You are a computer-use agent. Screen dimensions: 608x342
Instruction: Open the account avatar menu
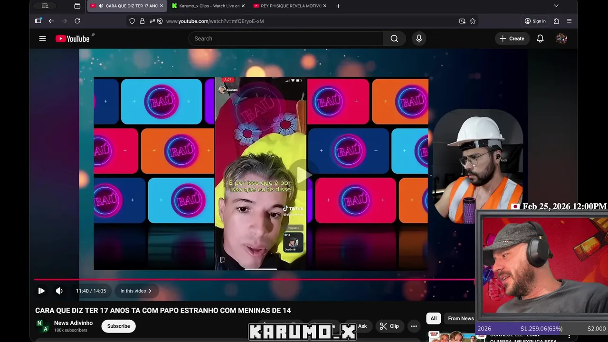pos(561,38)
